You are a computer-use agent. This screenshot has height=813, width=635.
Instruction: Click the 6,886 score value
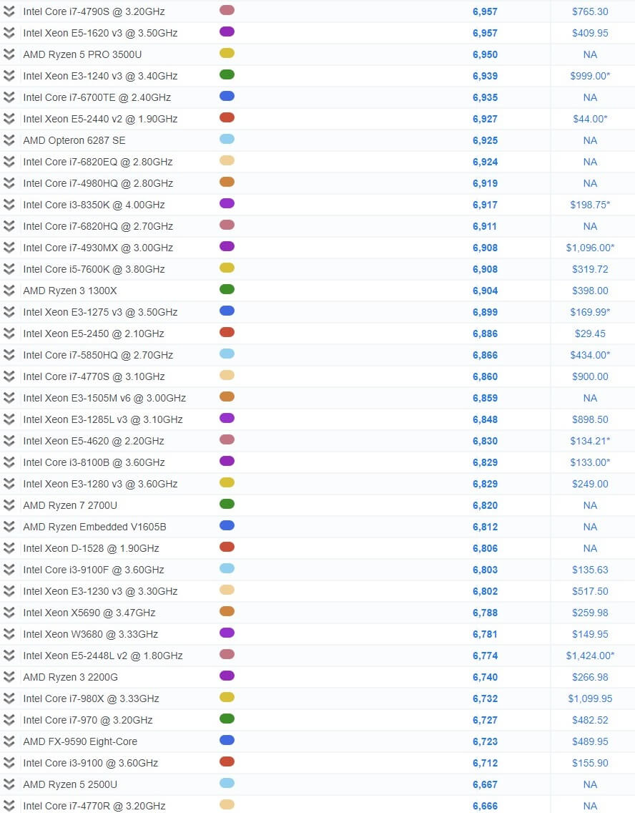(485, 334)
